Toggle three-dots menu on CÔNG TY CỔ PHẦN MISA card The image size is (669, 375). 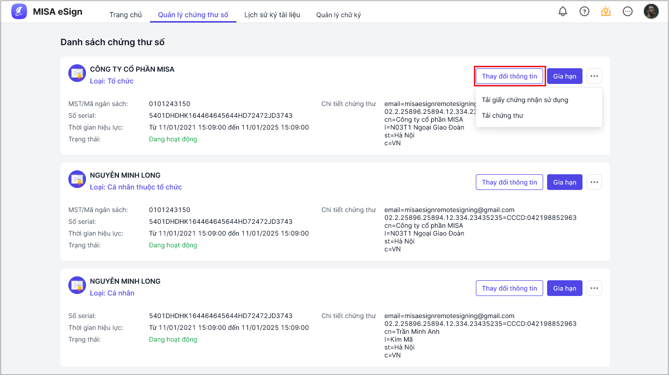[x=594, y=76]
